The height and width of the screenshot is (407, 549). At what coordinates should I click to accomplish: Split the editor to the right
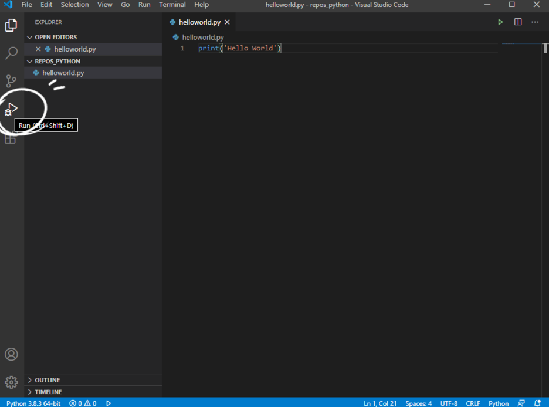(518, 22)
